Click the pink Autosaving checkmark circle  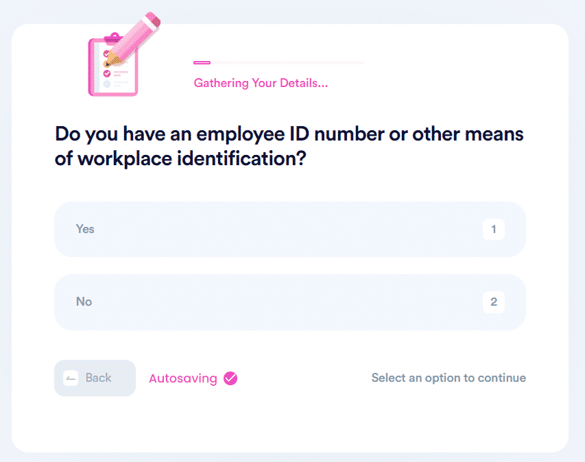tap(230, 378)
